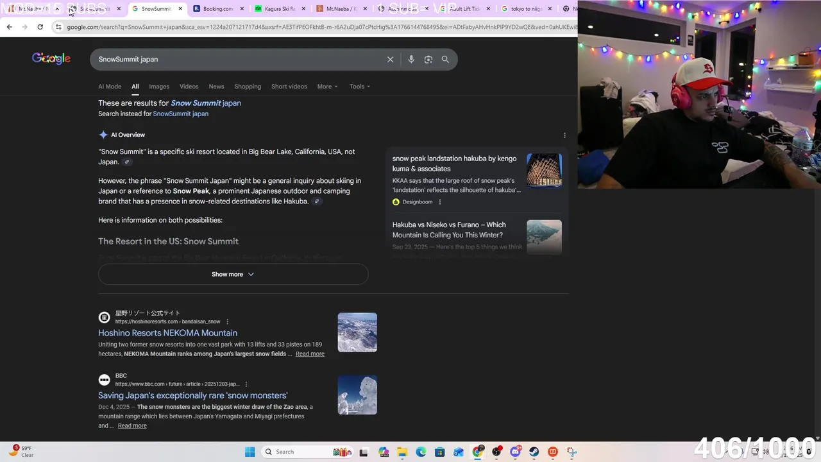
Task: Open 'Saving Japan's exceptionally rare snow monsters'
Action: click(x=192, y=396)
